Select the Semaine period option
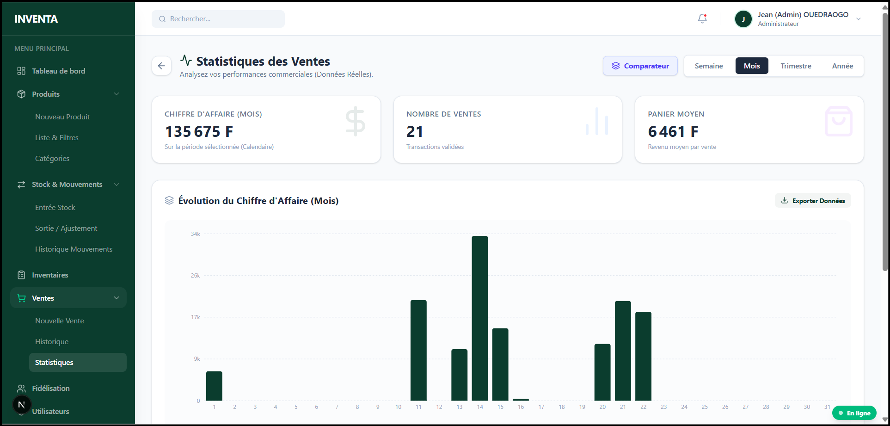890x426 pixels. pos(708,66)
